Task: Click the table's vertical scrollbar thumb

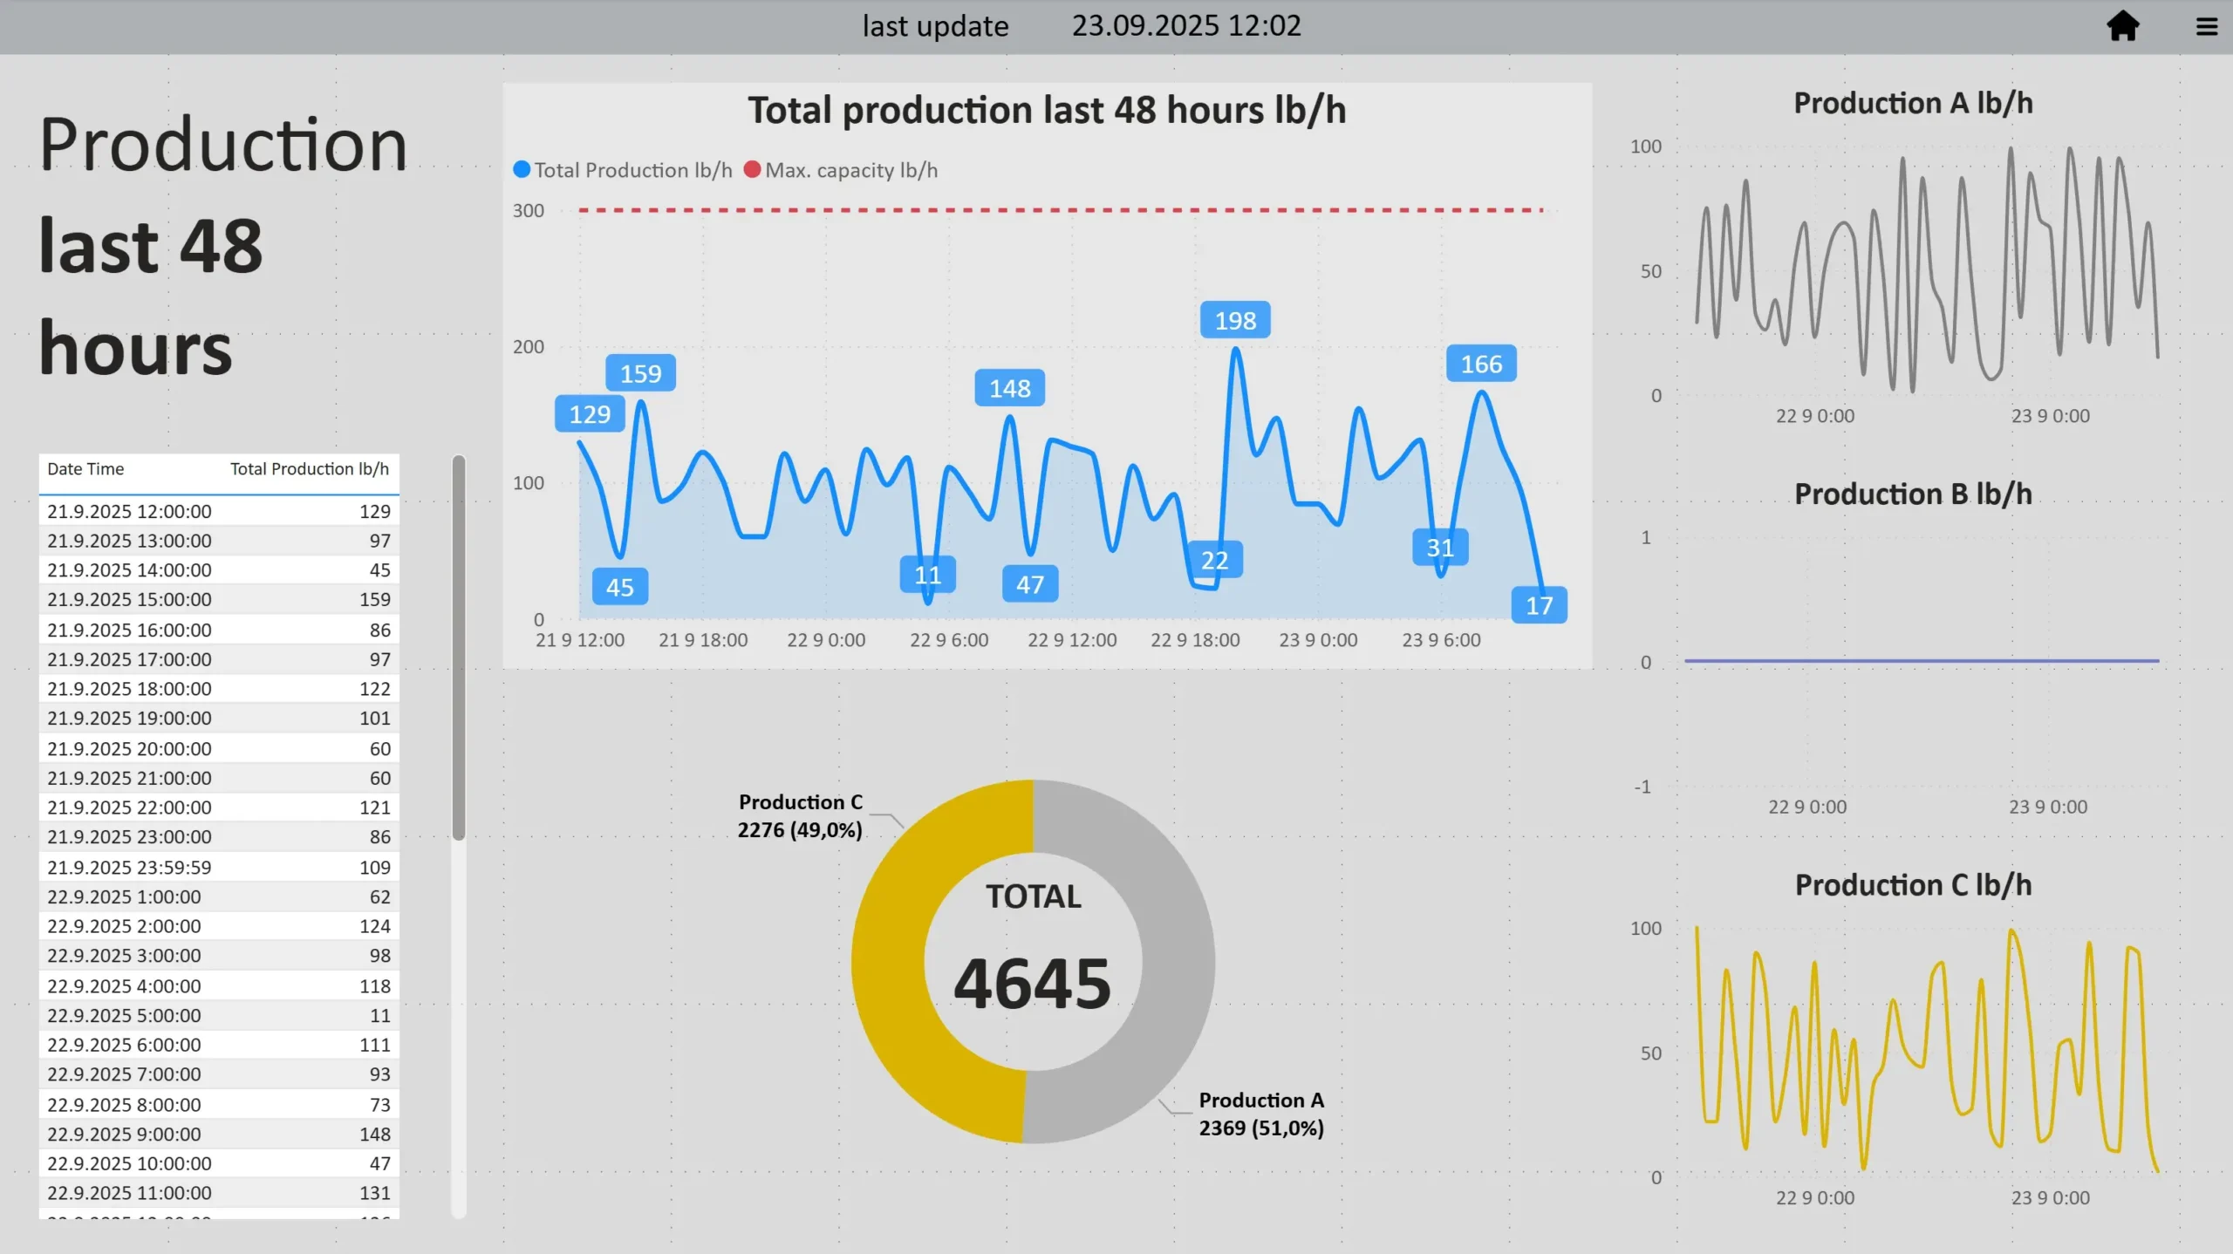Action: click(459, 647)
